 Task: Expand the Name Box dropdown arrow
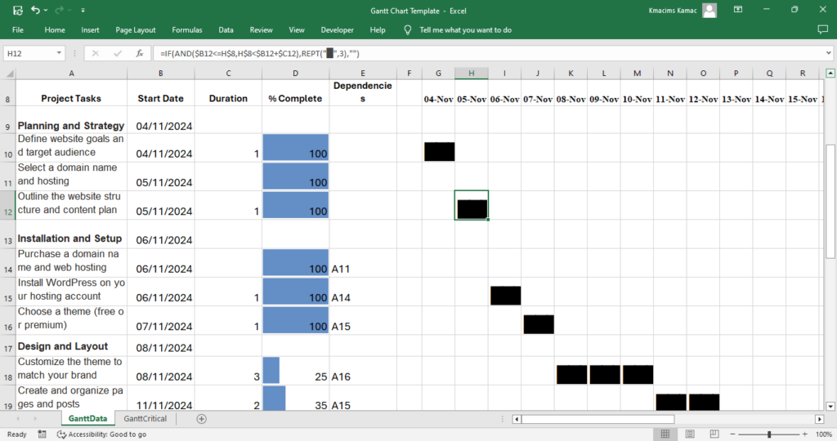click(x=59, y=53)
